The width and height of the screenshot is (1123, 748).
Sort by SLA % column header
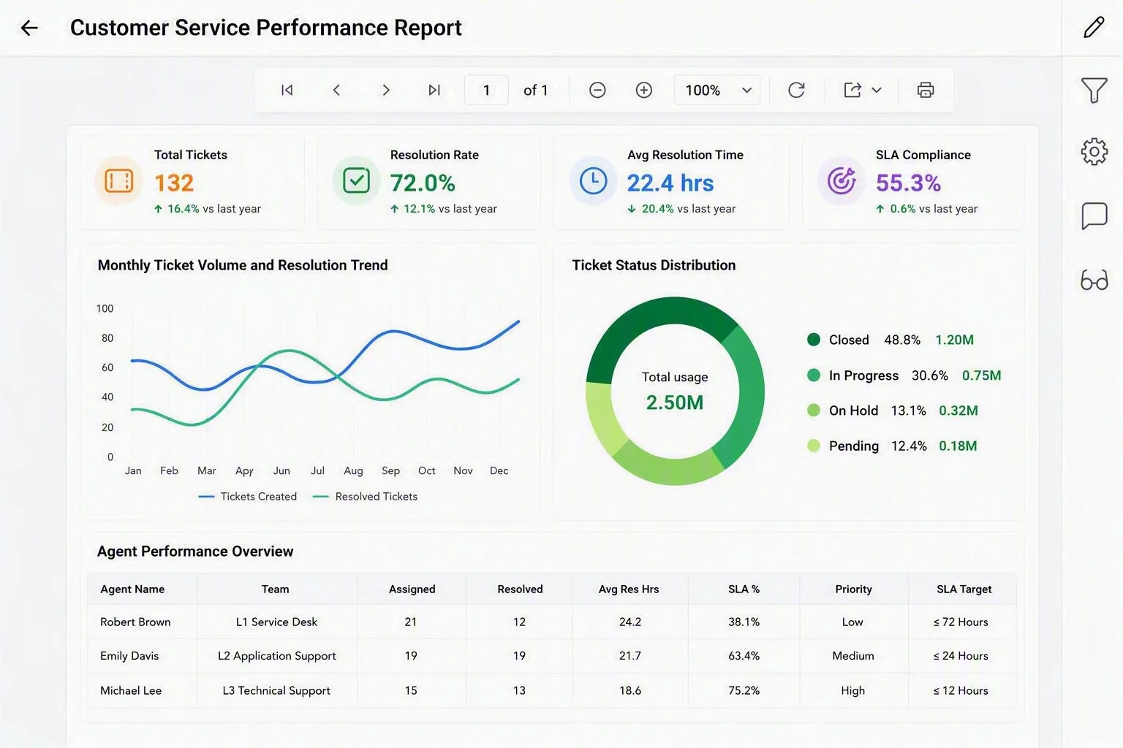tap(744, 589)
